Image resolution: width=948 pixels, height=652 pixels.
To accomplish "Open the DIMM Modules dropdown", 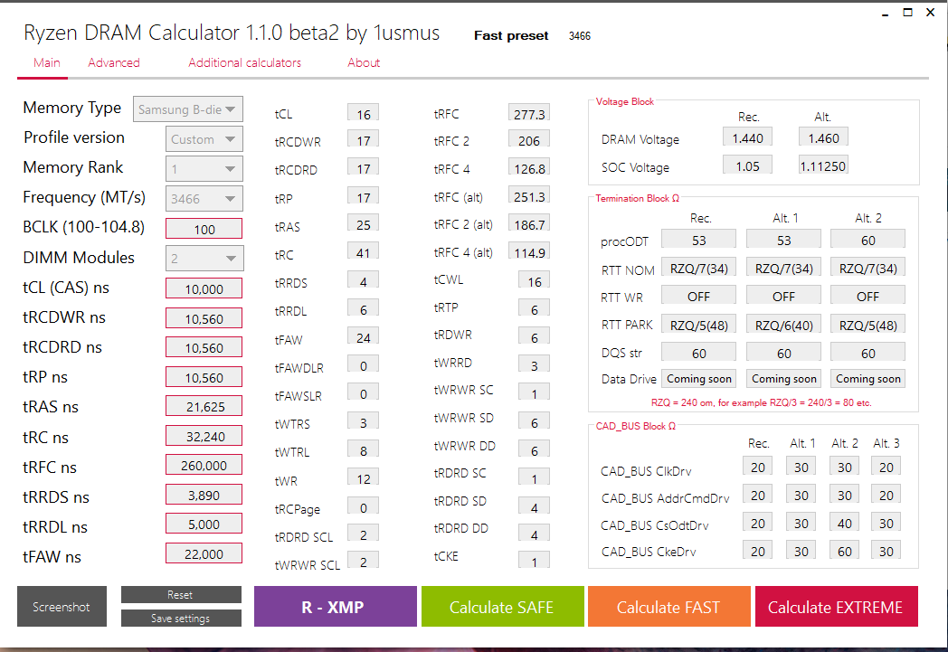I will [x=204, y=259].
